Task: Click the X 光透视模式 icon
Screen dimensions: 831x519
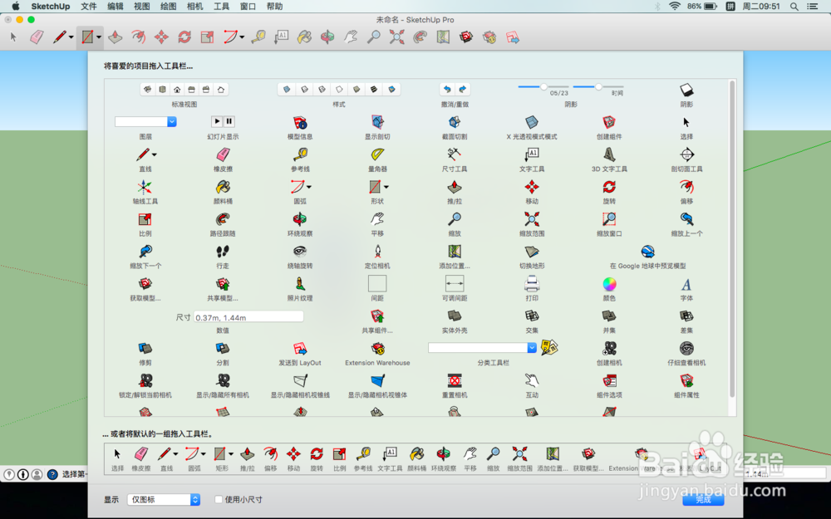Action: [x=532, y=122]
